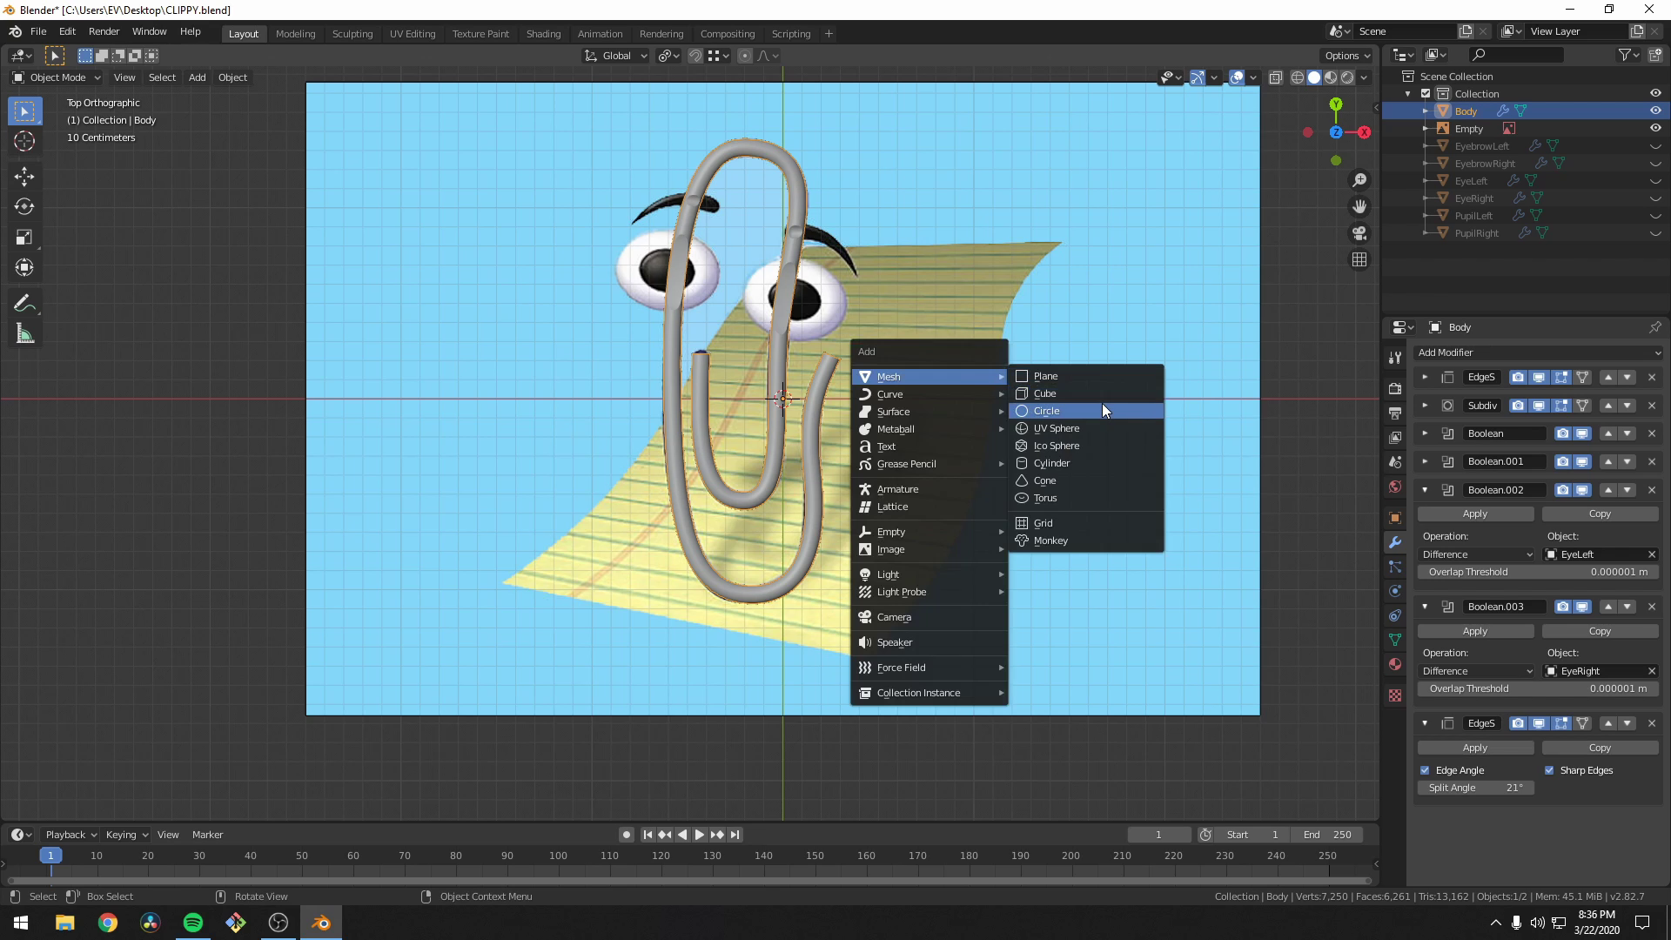Viewport: 1671px width, 940px height.
Task: Click the Overlays toggle icon
Action: click(x=1235, y=76)
